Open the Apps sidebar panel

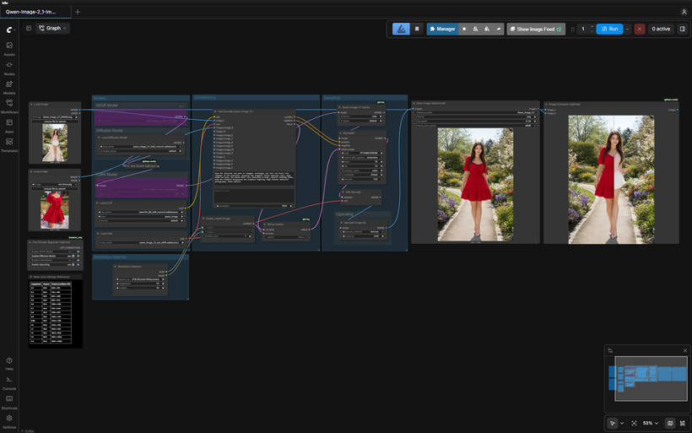9,126
